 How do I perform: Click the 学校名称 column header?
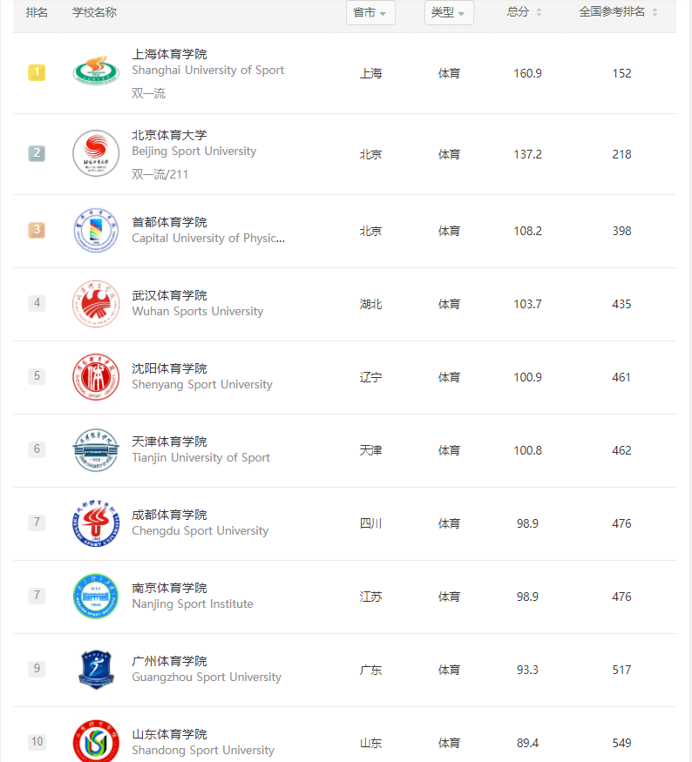pos(94,12)
